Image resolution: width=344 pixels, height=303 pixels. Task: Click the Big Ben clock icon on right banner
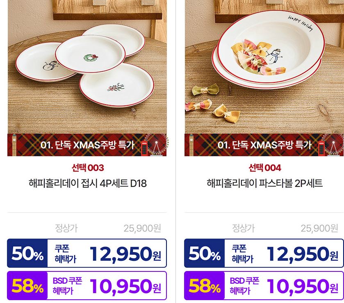point(191,145)
